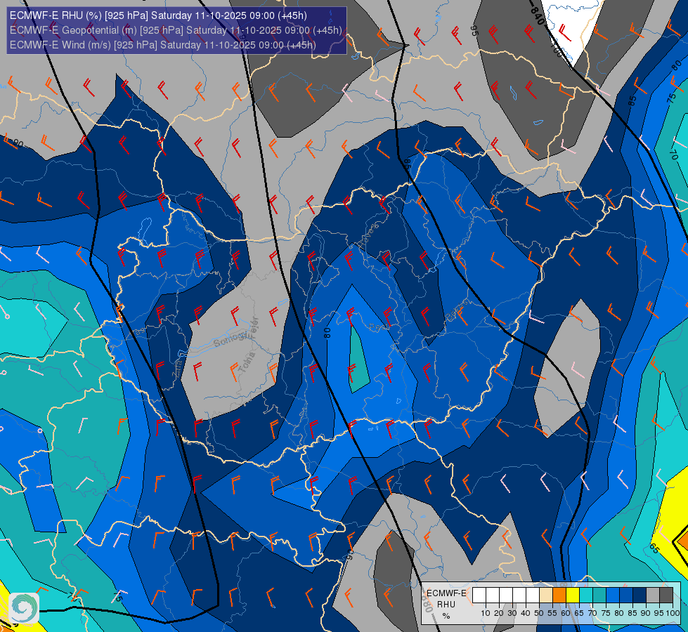The image size is (688, 632).
Task: Click the ECMWF-E RHU (%) title line
Action: (x=158, y=15)
